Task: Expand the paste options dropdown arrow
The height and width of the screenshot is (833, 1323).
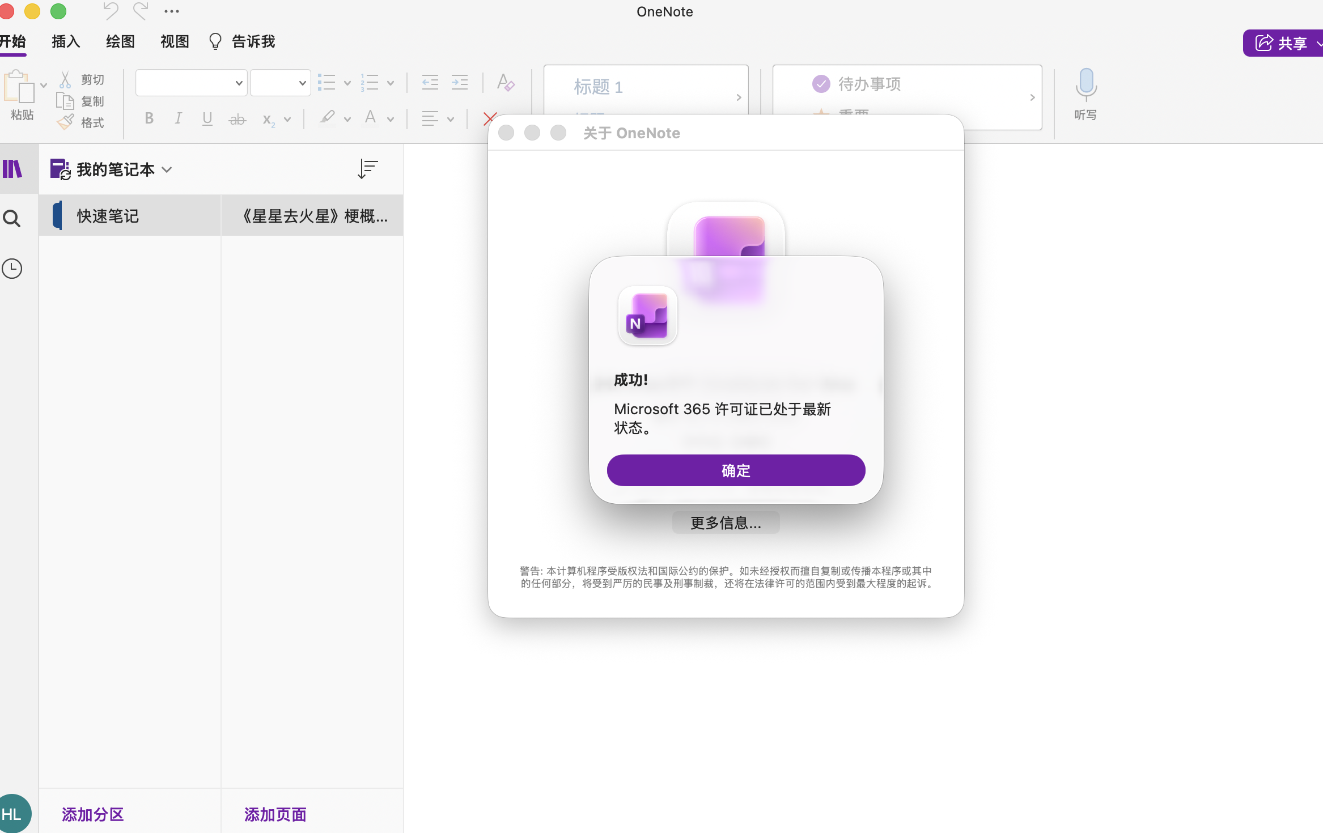Action: (x=44, y=86)
